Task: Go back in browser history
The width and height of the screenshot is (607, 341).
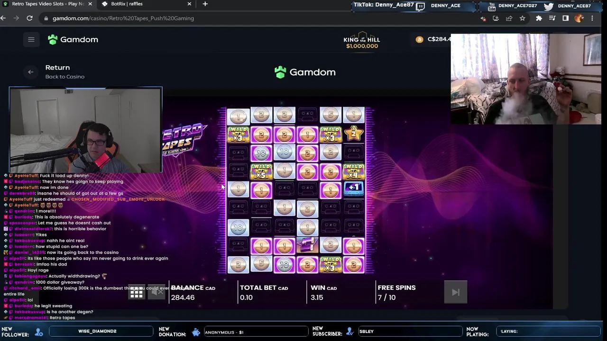Action: coord(3,18)
